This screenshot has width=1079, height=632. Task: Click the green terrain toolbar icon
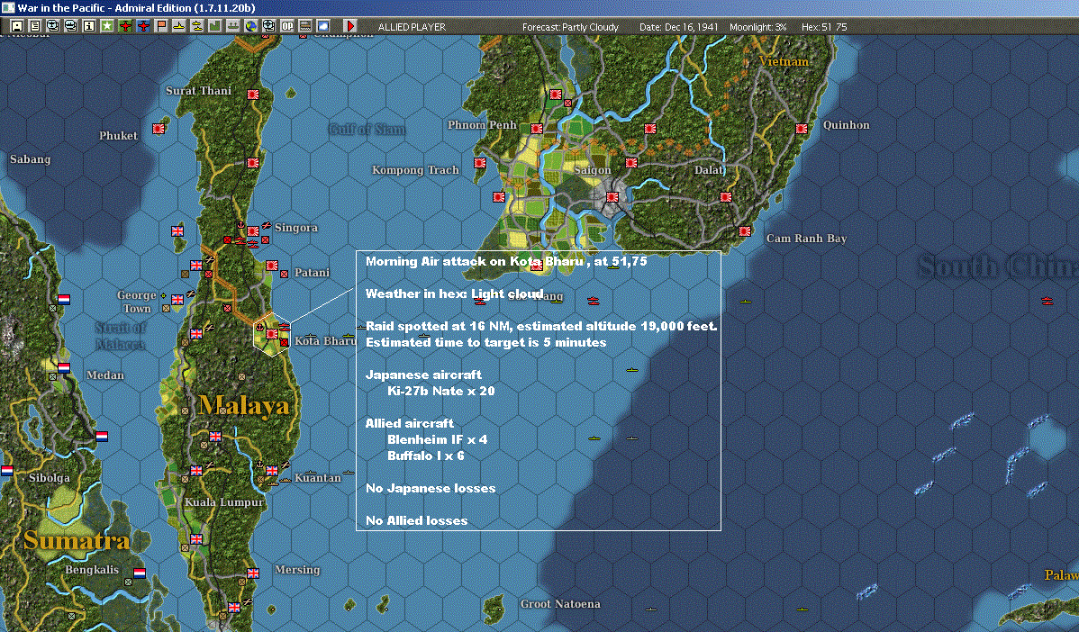point(214,26)
